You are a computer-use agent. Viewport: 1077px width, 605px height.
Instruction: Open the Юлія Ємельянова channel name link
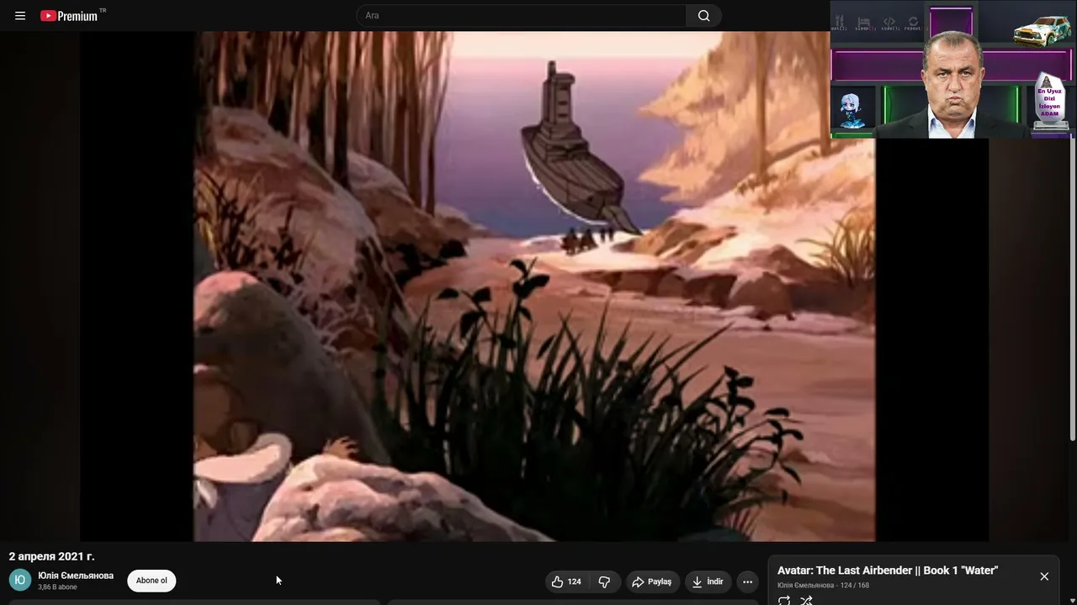pyautogui.click(x=76, y=576)
